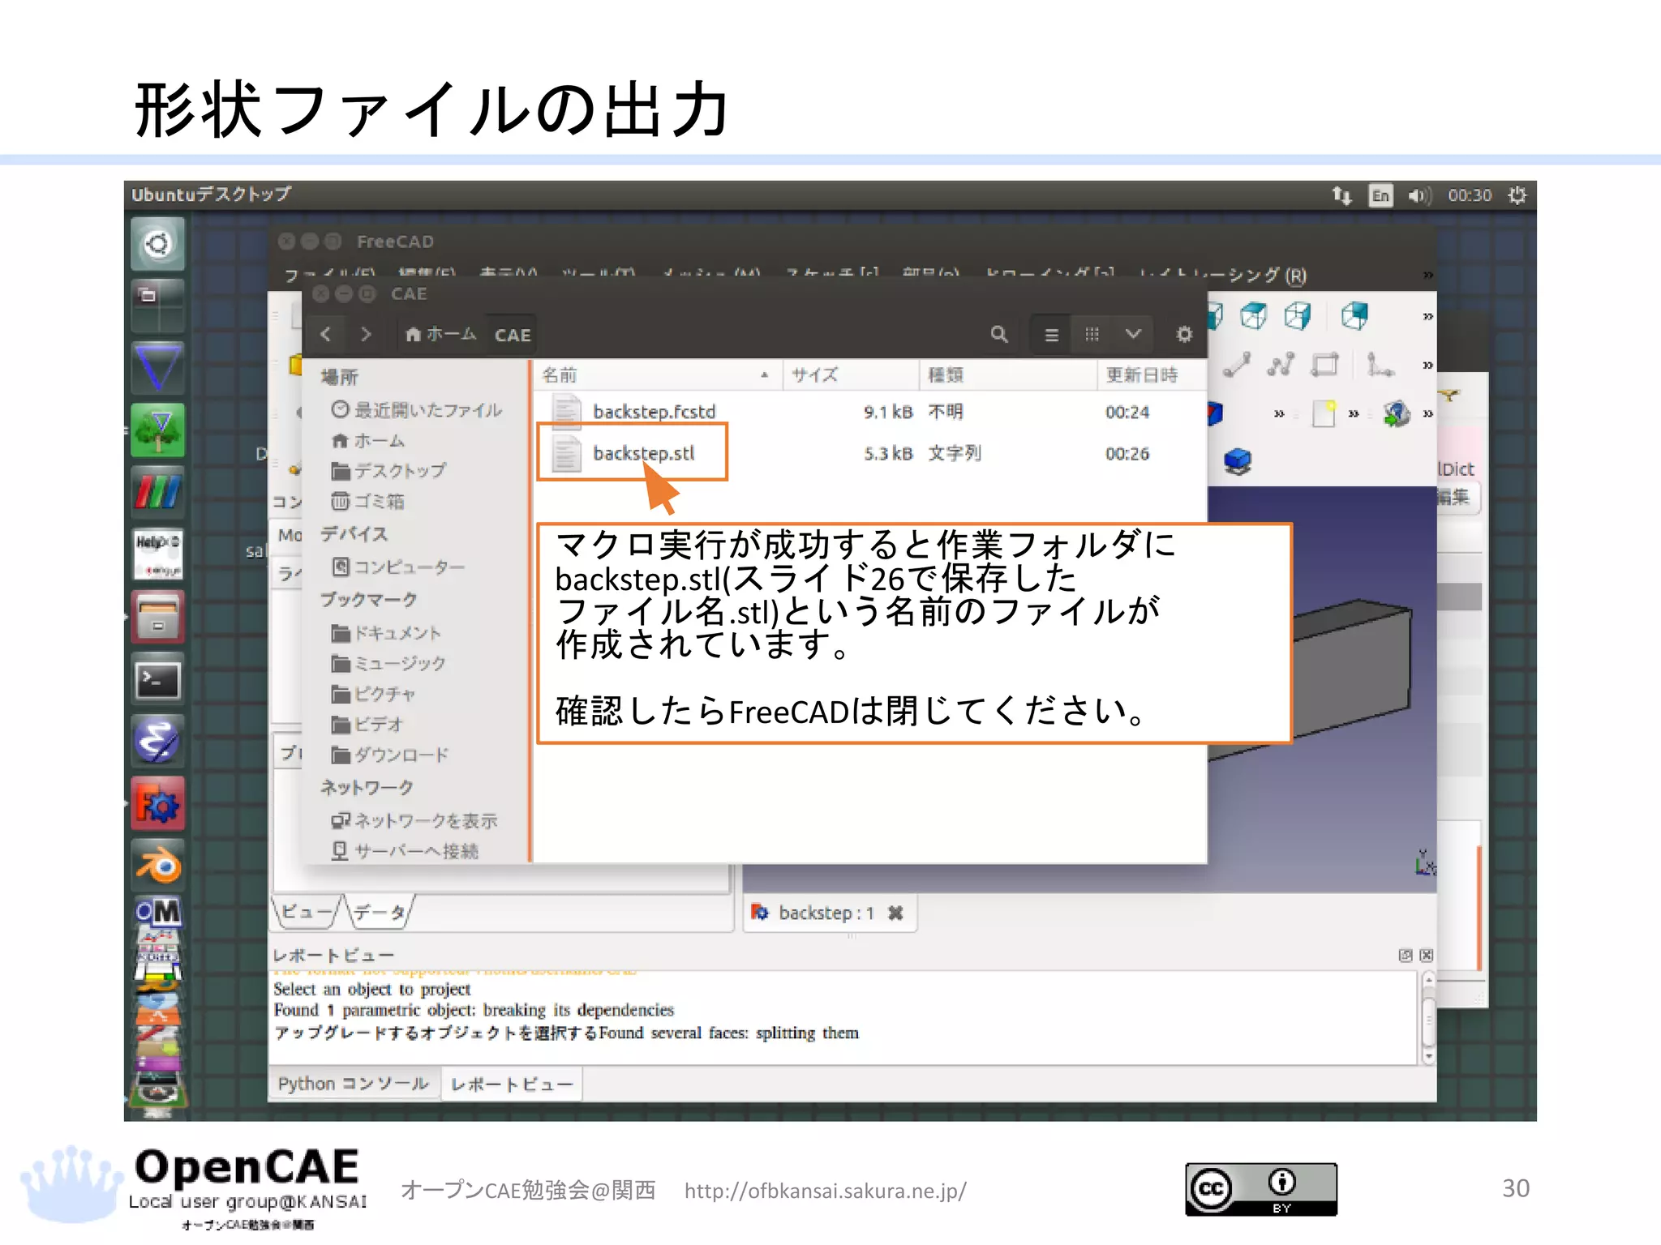
Task: Open the system power gear menu
Action: [x=1517, y=195]
